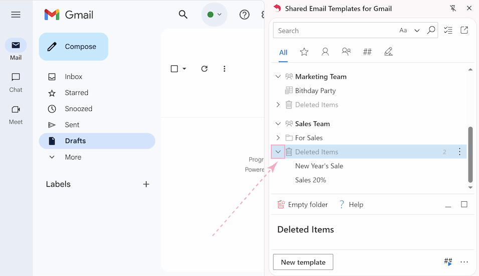
Task: Tick the select all messages checkbox
Action: (x=174, y=69)
